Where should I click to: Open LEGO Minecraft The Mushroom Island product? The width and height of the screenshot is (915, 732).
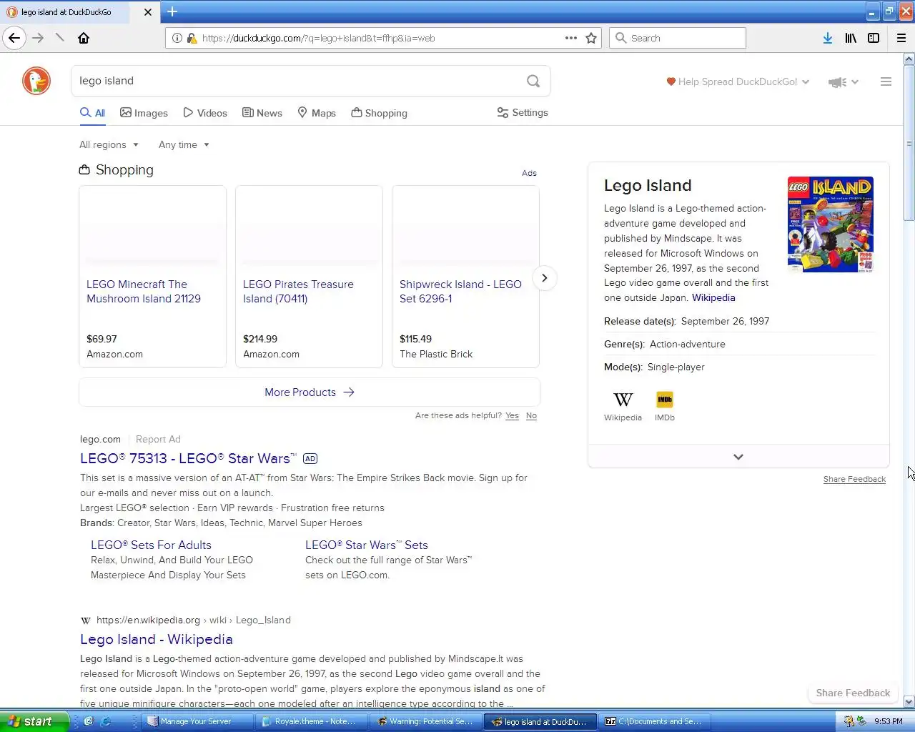(x=144, y=292)
